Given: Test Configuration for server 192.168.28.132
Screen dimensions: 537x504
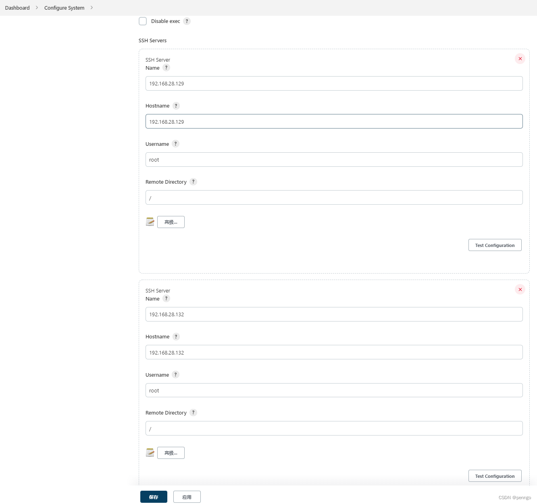Looking at the screenshot, I should coord(495,476).
